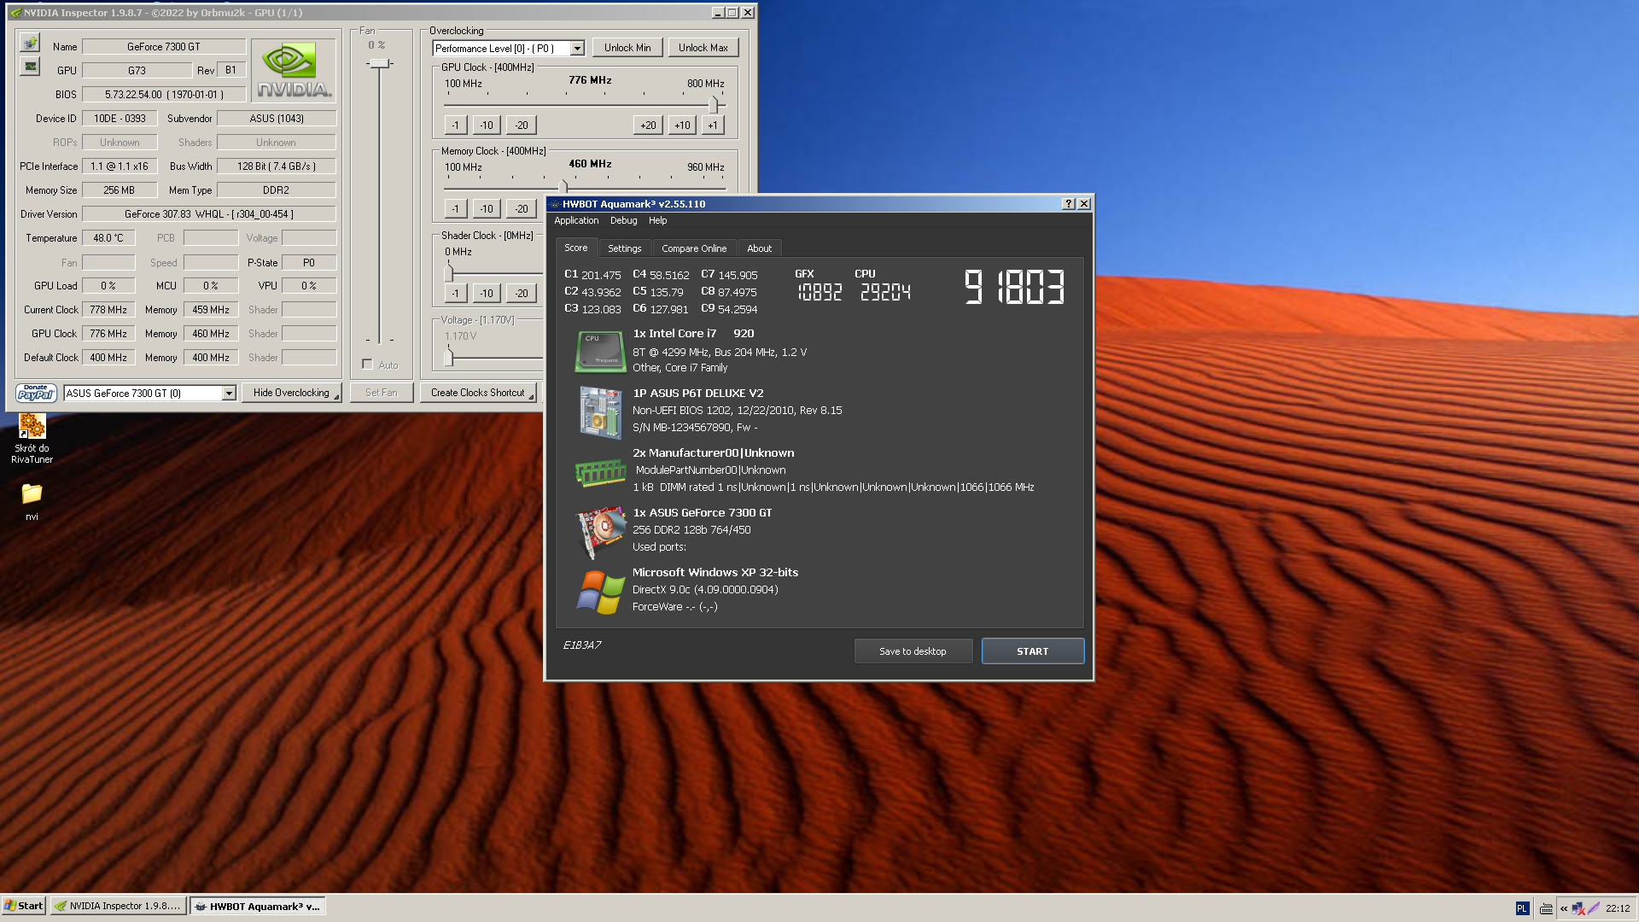The image size is (1639, 922).
Task: Open the Debug menu in Aquamark
Action: coord(623,220)
